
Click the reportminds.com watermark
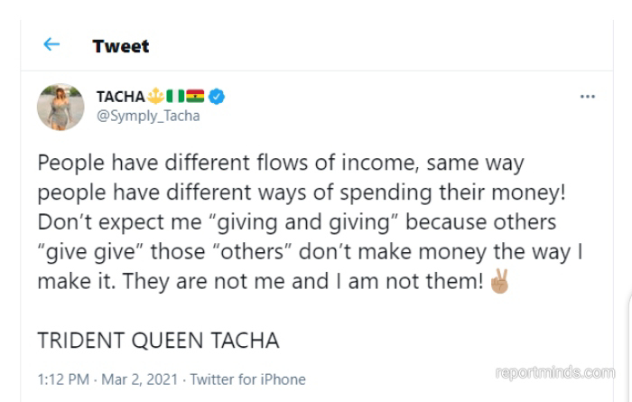click(554, 372)
